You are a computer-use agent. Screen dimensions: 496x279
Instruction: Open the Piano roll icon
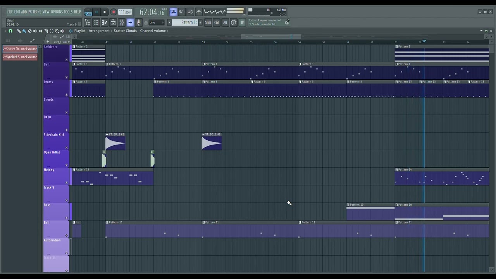pyautogui.click(x=105, y=22)
